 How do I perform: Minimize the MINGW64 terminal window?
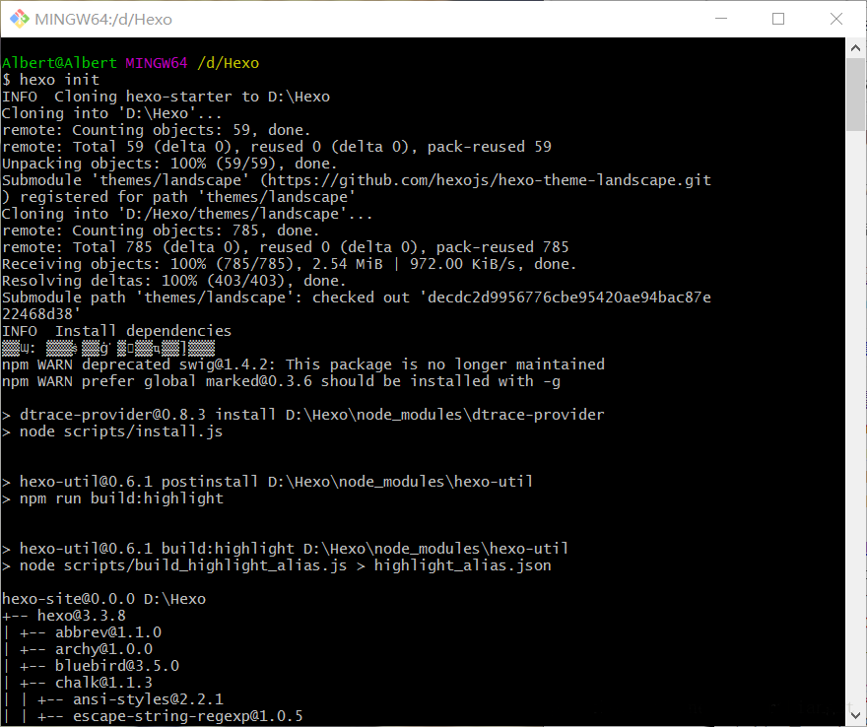(720, 19)
